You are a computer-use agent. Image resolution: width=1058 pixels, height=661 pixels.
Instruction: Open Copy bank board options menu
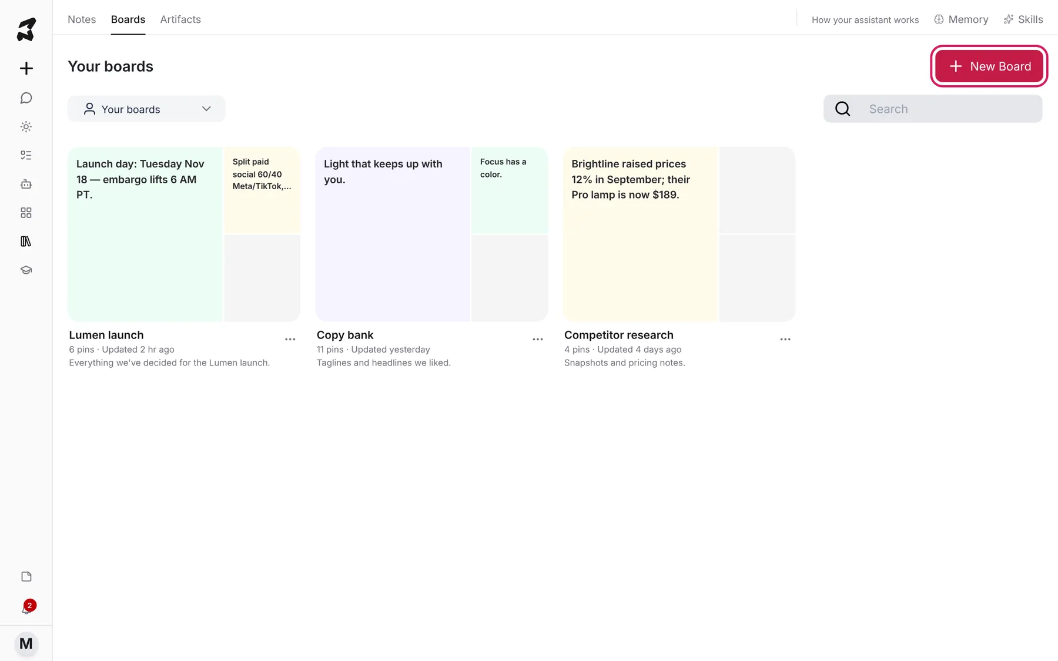[x=537, y=340]
